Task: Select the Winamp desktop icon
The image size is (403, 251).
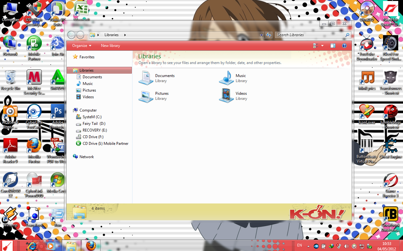Action: tap(10, 217)
